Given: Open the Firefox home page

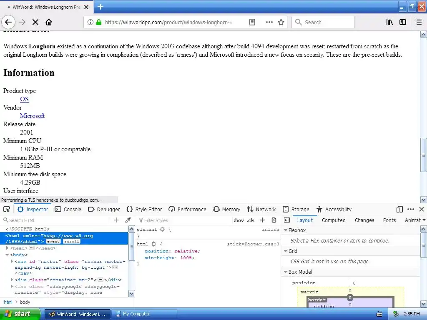Looking at the screenshot, I should (x=49, y=22).
